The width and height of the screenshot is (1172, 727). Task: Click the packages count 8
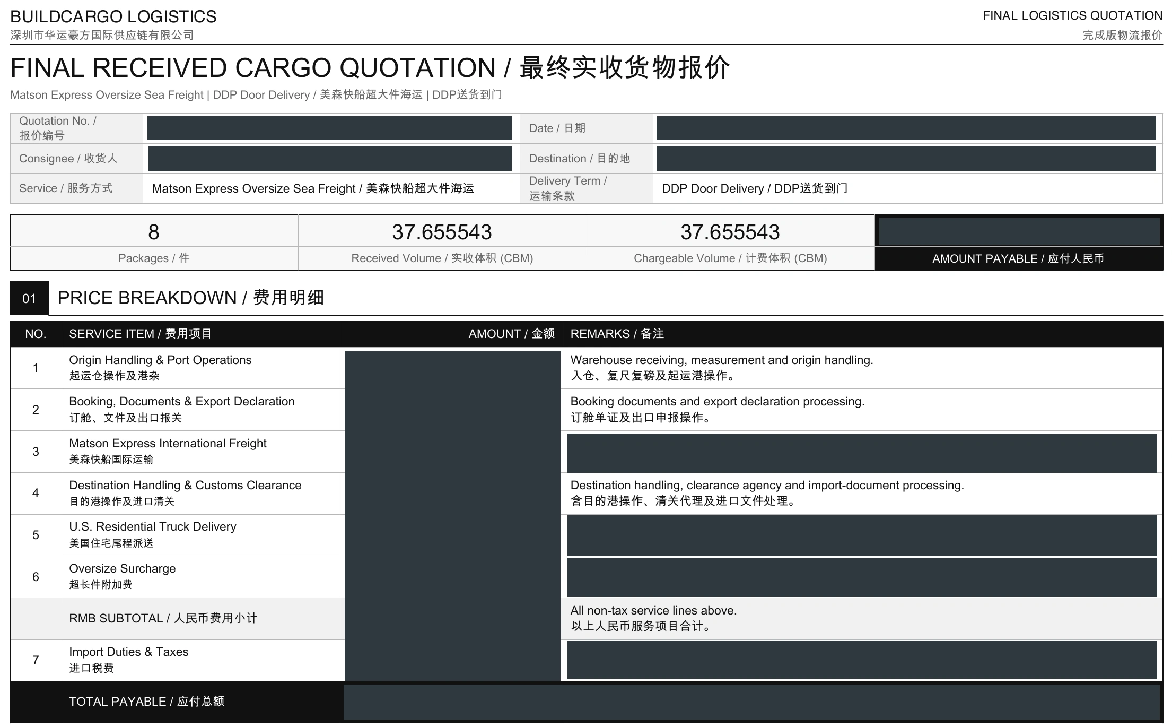point(154,232)
